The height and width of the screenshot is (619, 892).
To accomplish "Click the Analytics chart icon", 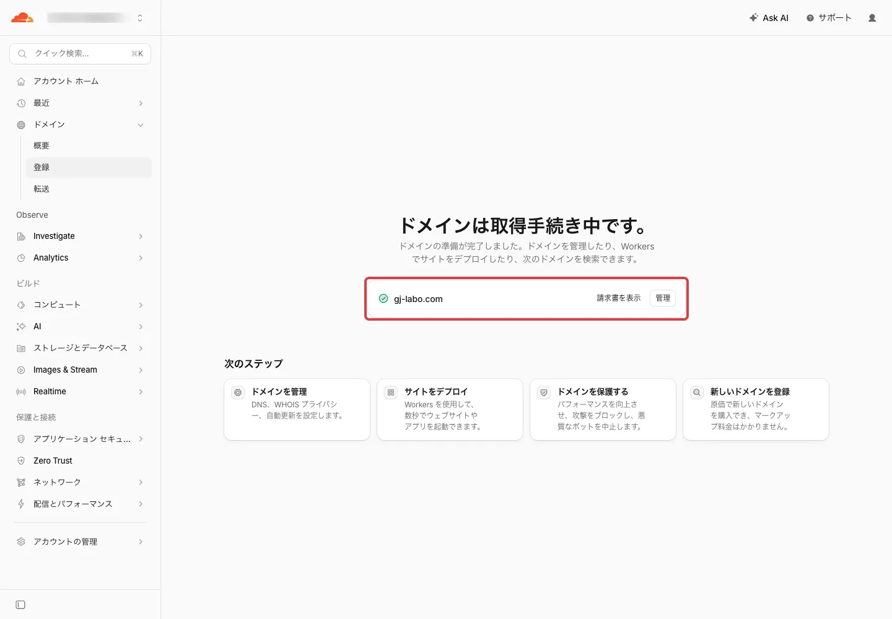I will [21, 258].
